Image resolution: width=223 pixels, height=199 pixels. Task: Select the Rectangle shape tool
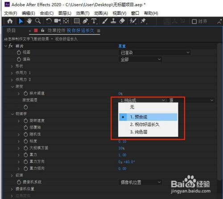pyautogui.click(x=77, y=21)
